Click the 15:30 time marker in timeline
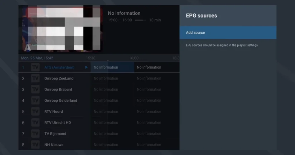 coord(90,58)
